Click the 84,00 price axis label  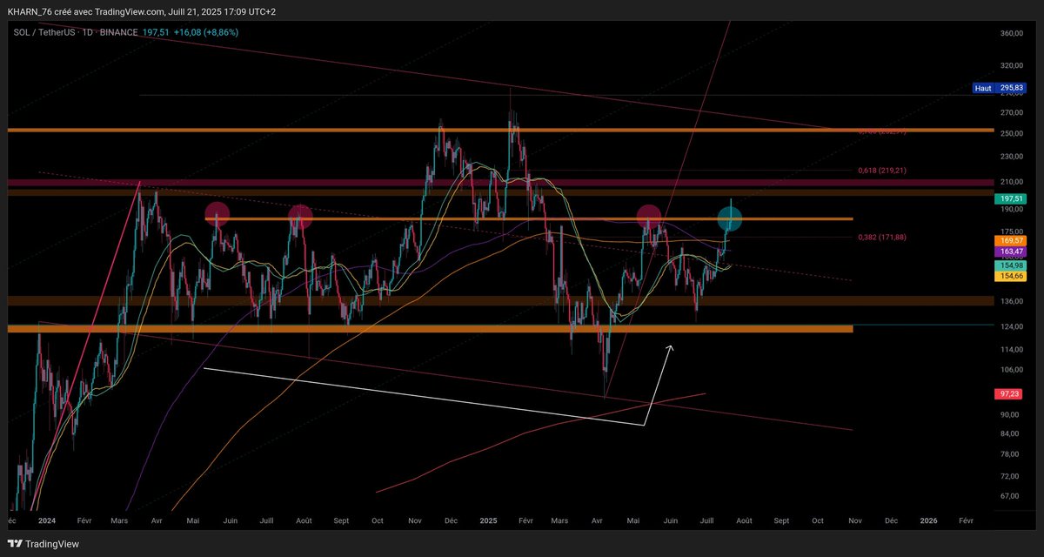click(x=1011, y=434)
